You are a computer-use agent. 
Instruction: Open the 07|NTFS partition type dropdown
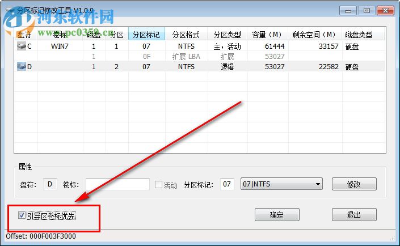tap(281, 184)
